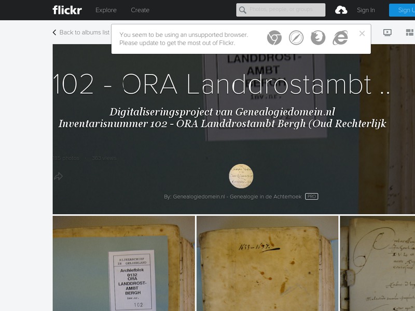Open the Create menu

140,10
